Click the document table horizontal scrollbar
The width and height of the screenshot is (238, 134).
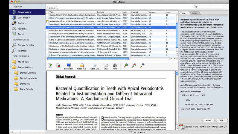coord(88,59)
